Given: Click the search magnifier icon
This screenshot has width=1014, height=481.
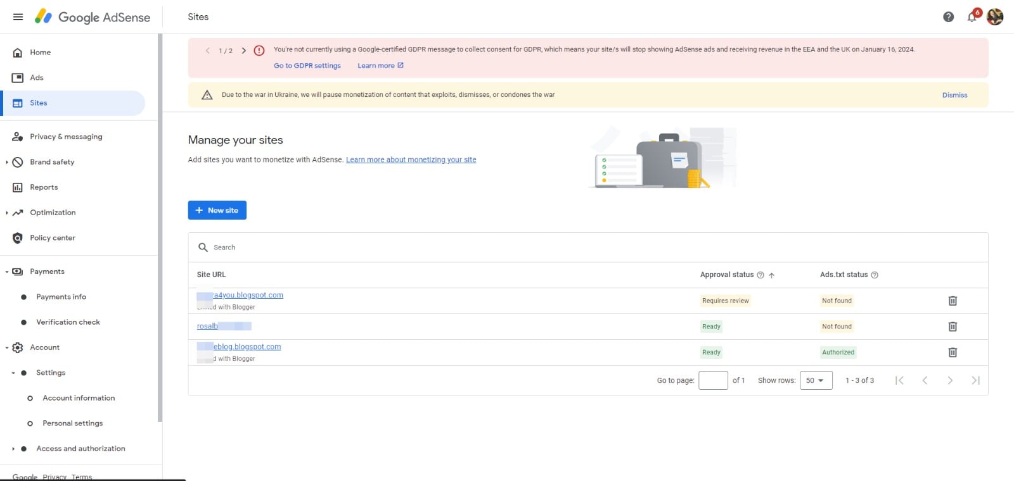Looking at the screenshot, I should 203,247.
